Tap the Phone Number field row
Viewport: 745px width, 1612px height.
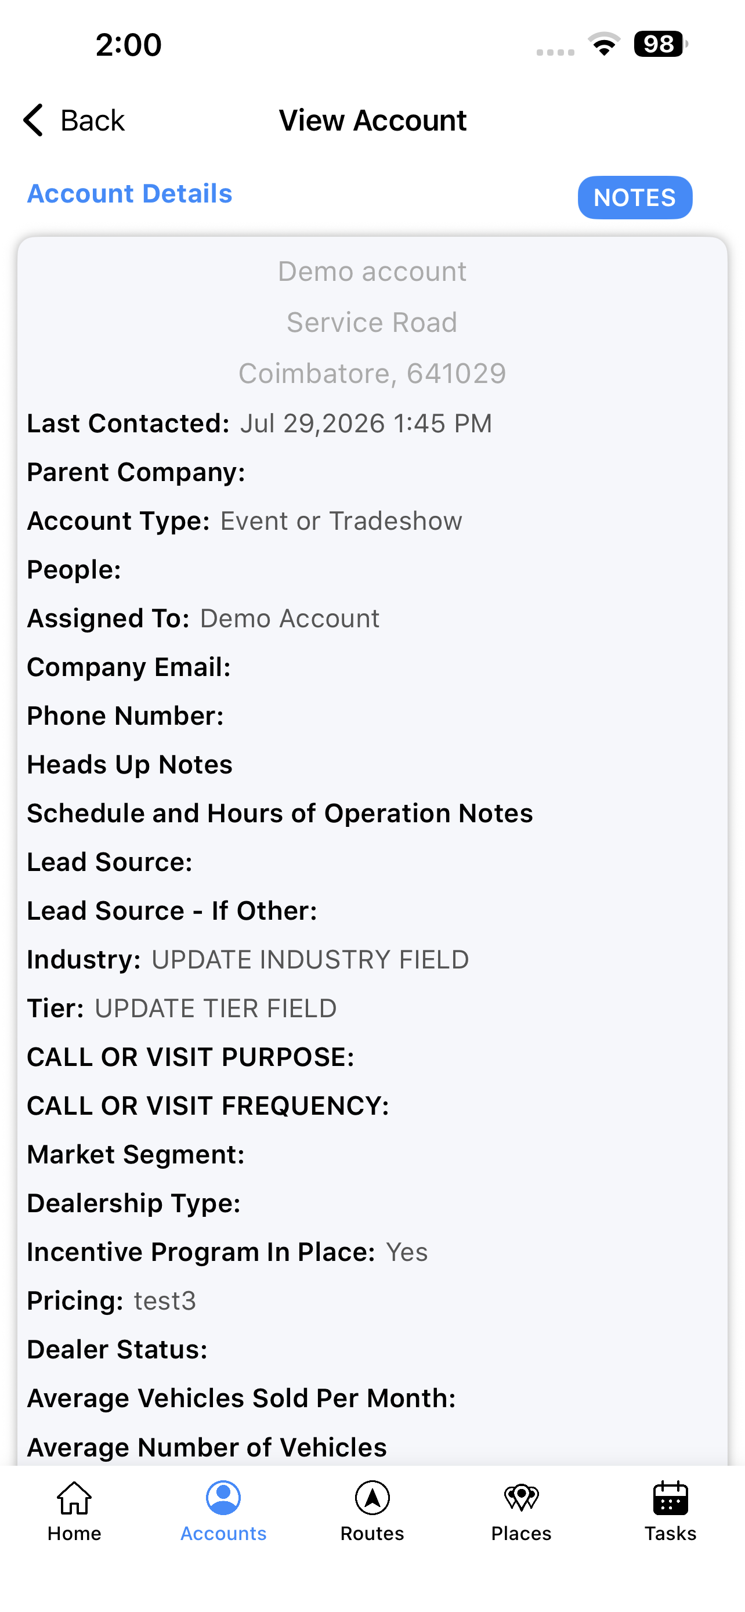[x=372, y=717]
